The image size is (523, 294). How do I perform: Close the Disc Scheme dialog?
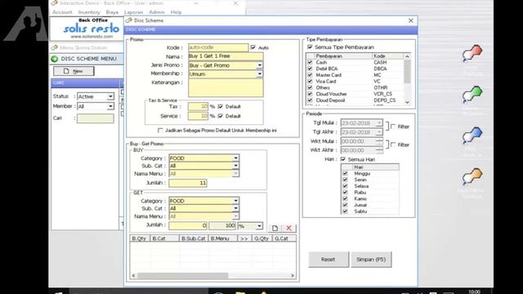click(x=411, y=20)
